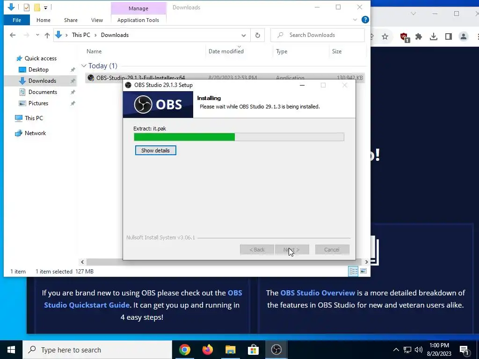Click the file list right scroll arrow
This screenshot has width=479, height=359.
pyautogui.click(x=367, y=262)
